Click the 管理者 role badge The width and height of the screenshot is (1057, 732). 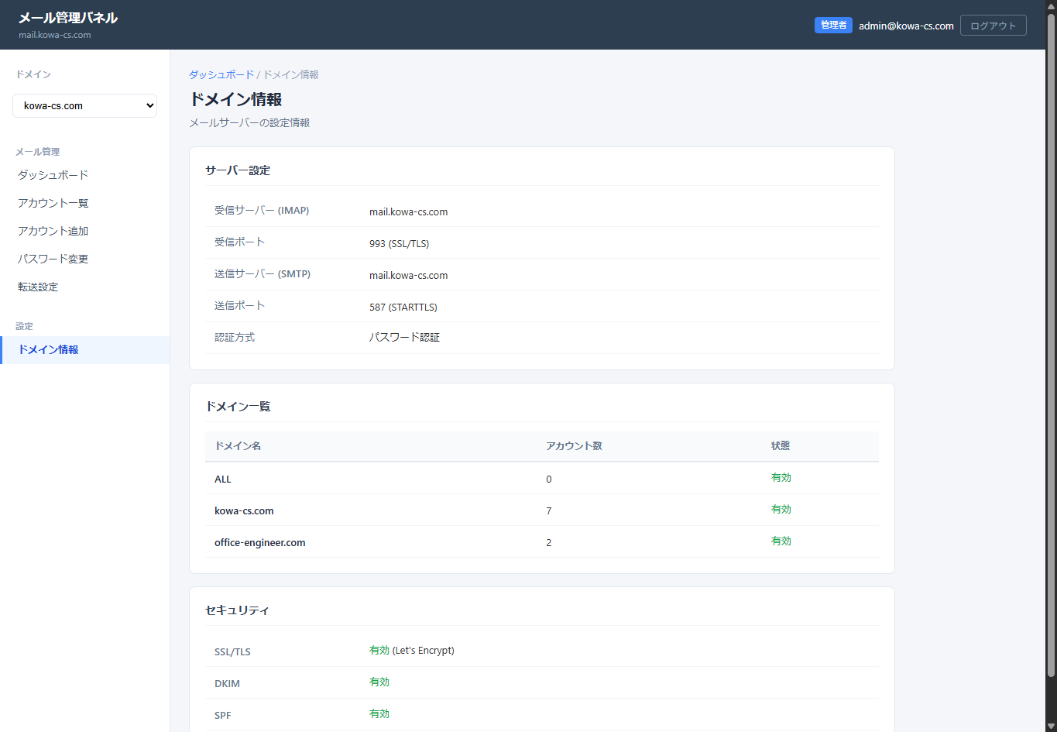pyautogui.click(x=833, y=25)
